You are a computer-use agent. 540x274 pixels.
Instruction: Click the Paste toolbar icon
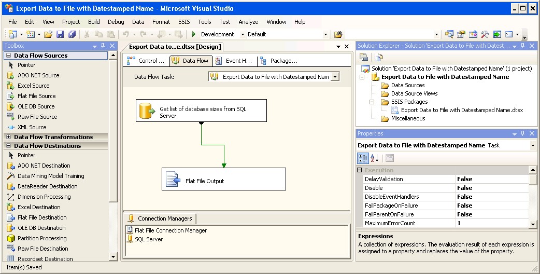tap(110, 34)
